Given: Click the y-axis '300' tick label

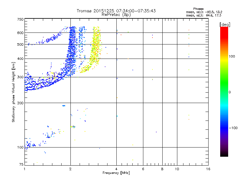Looking at the screenshot, I should (x=20, y=77).
